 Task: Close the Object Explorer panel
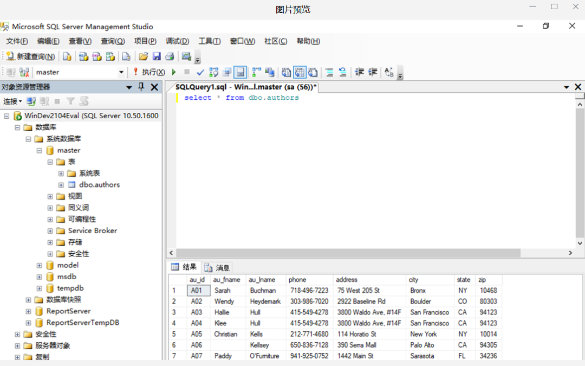pyautogui.click(x=154, y=87)
